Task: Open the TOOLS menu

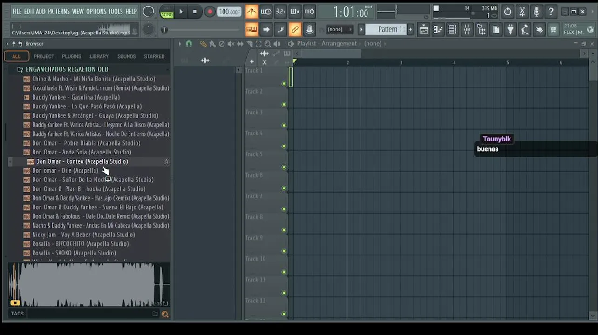Action: tap(116, 12)
